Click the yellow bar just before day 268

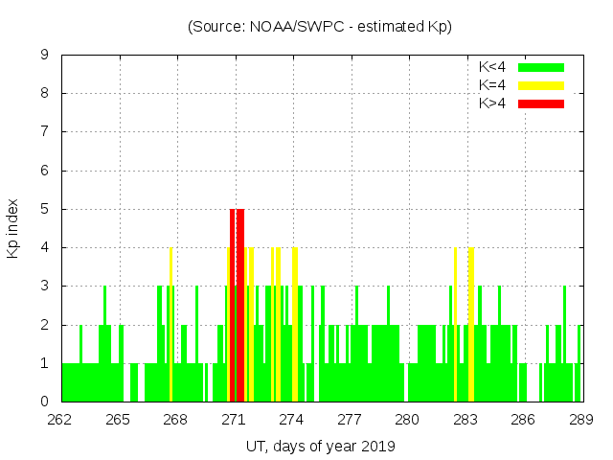[x=170, y=326]
